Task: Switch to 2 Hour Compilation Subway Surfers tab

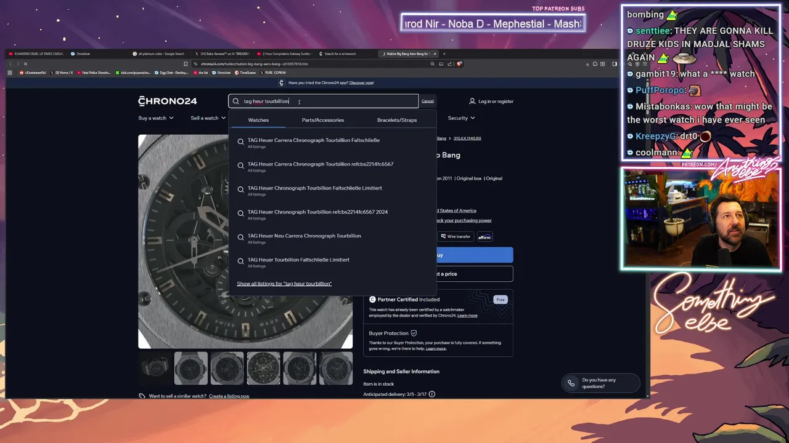Action: pos(284,54)
